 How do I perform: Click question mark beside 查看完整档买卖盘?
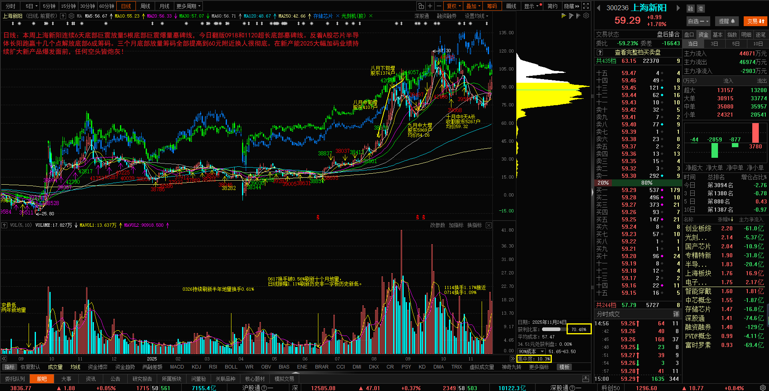coord(600,52)
